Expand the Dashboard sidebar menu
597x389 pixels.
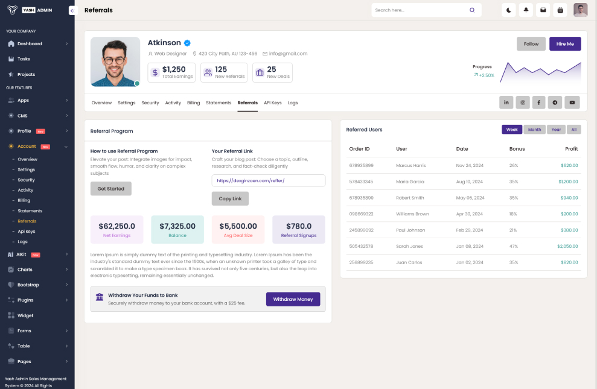tap(37, 44)
